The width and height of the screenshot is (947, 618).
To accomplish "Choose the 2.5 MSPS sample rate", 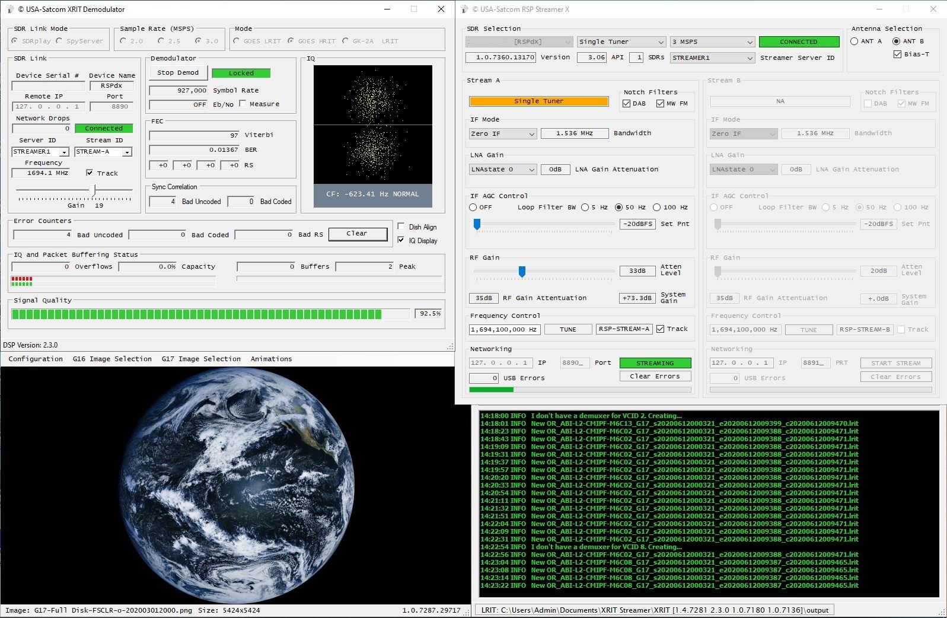I will (161, 41).
